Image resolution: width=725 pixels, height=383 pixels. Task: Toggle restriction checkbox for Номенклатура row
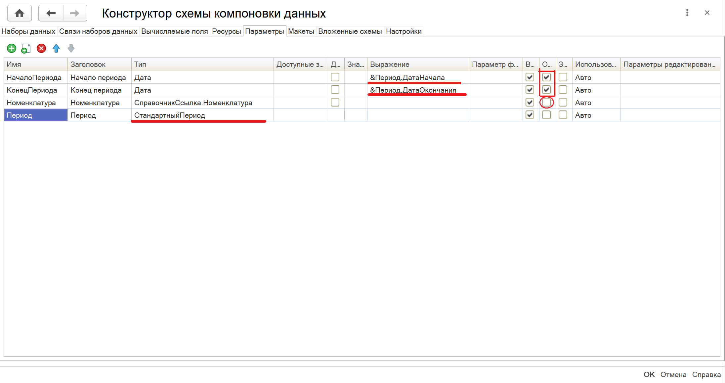point(546,103)
